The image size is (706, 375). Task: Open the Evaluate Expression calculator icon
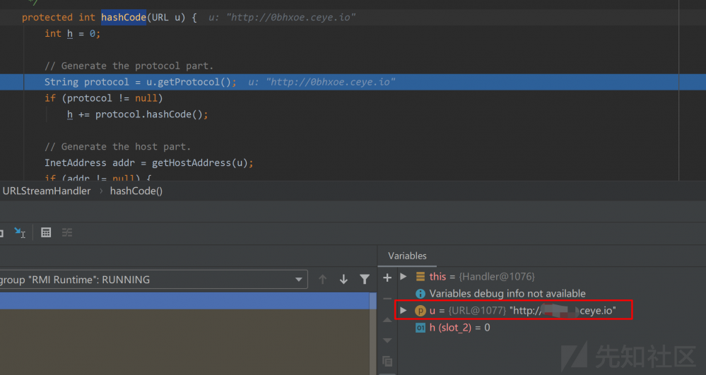(46, 232)
